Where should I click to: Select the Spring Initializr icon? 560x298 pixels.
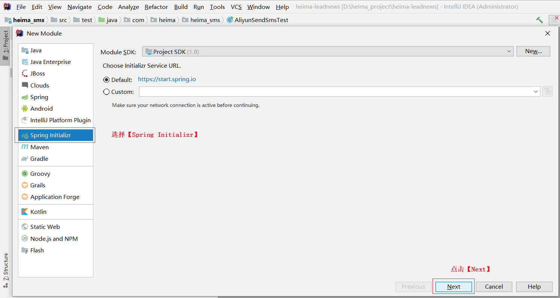point(25,135)
